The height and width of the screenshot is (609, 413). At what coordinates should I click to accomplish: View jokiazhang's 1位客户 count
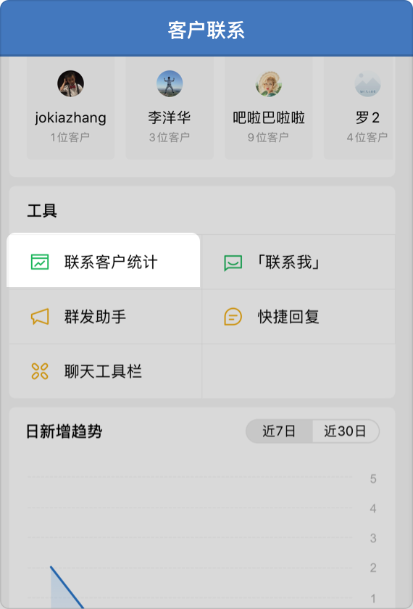click(x=70, y=137)
